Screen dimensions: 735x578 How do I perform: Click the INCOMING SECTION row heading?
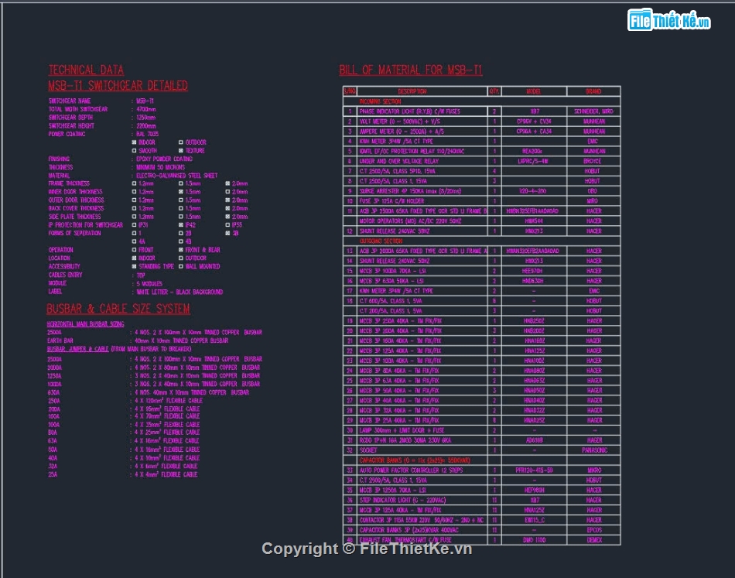[380, 101]
